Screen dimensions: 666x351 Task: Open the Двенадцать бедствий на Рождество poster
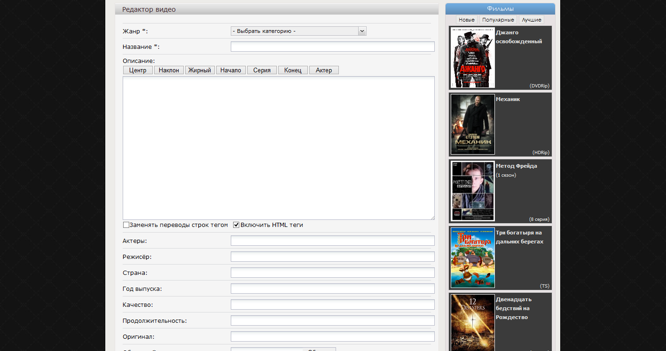click(x=472, y=322)
